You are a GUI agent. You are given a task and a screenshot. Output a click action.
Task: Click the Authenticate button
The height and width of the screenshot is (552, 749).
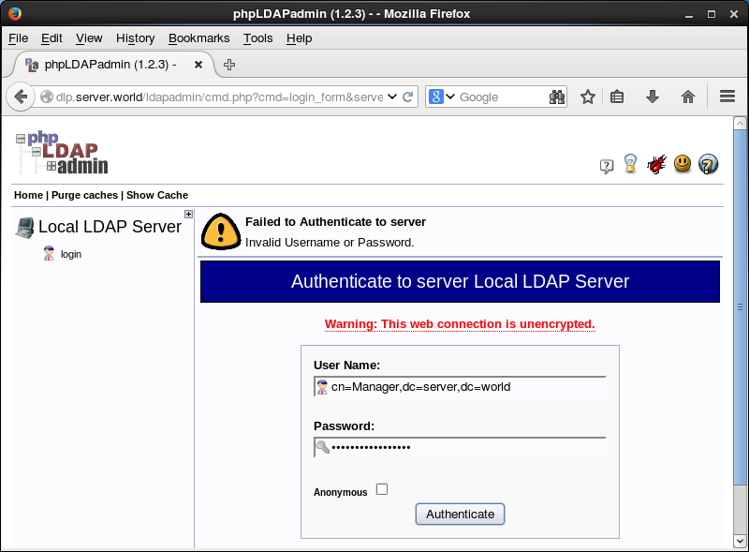tap(460, 514)
